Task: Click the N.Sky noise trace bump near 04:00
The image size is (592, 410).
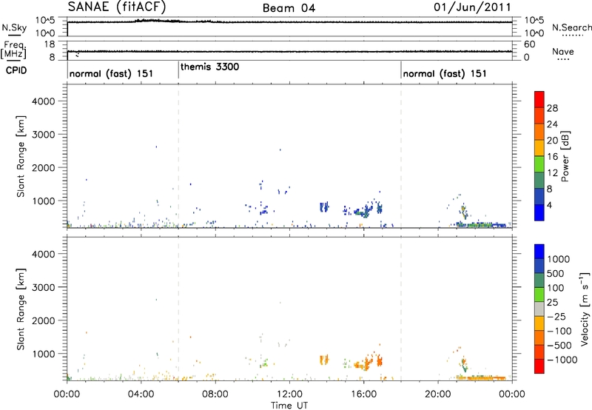Action: 157,21
